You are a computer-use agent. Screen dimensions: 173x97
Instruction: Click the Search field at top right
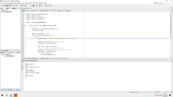tap(163, 3)
